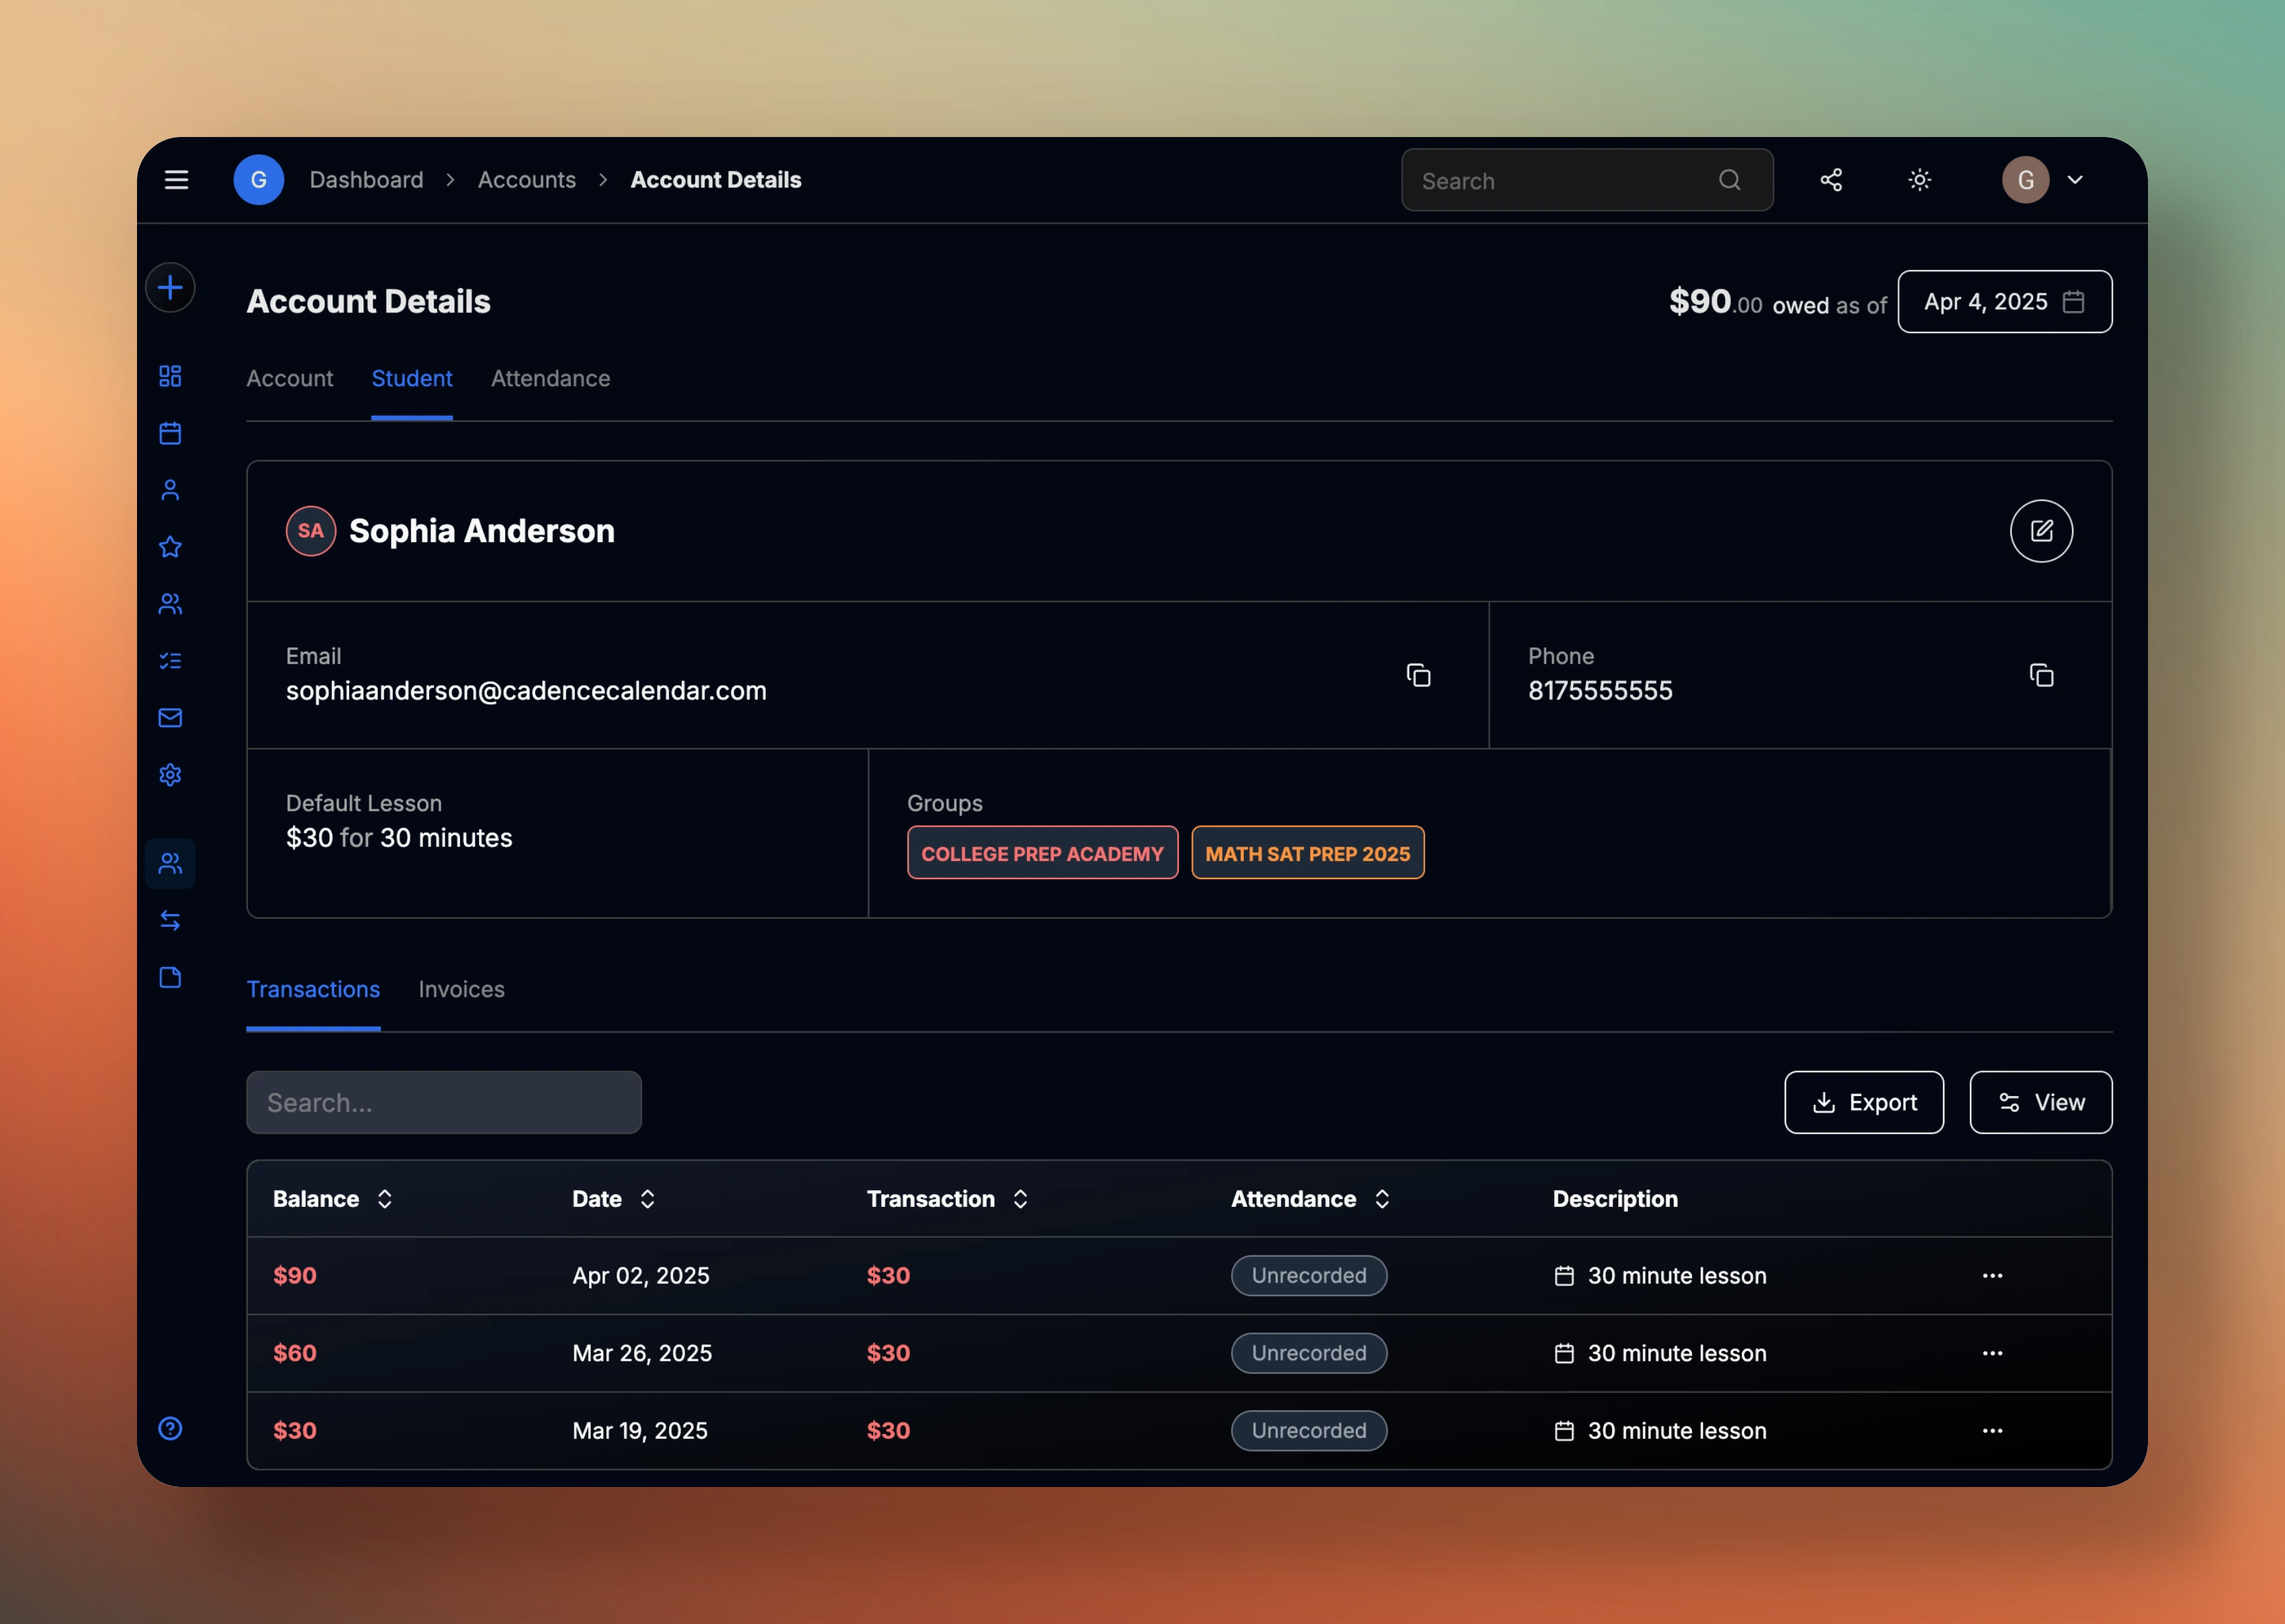Click the share icon in top bar

[1830, 180]
